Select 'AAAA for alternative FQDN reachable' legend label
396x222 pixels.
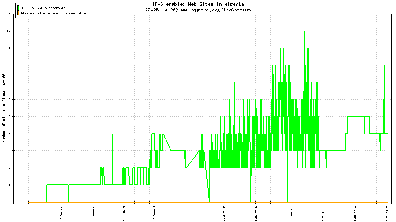[x=53, y=14]
